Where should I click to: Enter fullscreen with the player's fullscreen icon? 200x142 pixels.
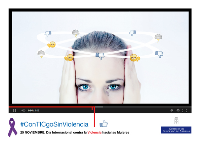coord(185,110)
